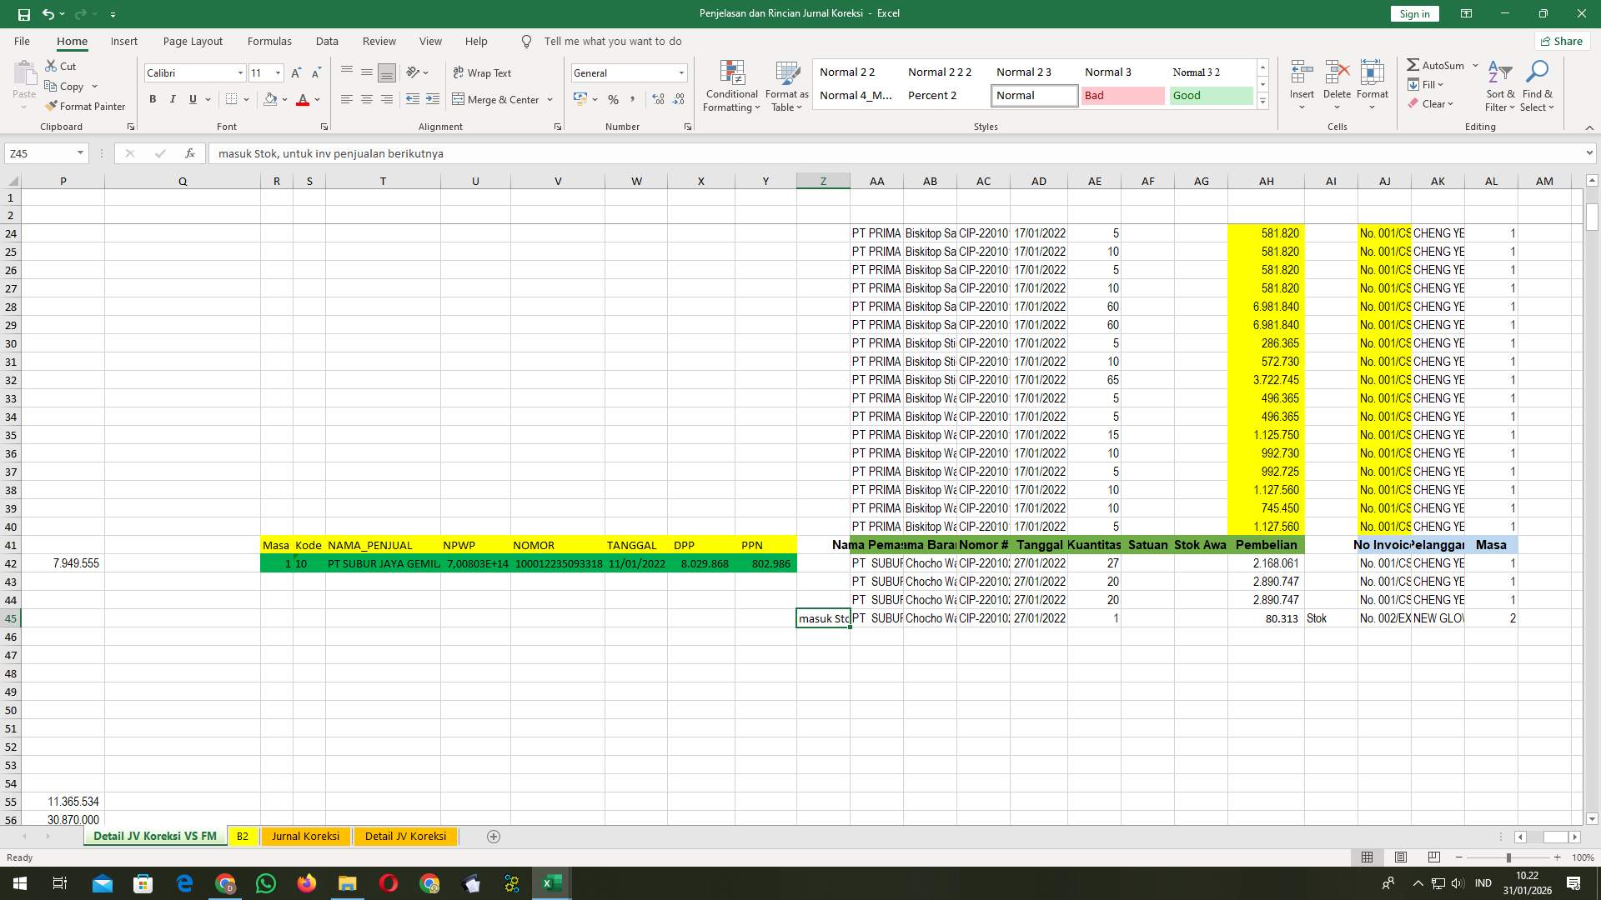Click the Share button
This screenshot has width=1601, height=900.
1561,41
